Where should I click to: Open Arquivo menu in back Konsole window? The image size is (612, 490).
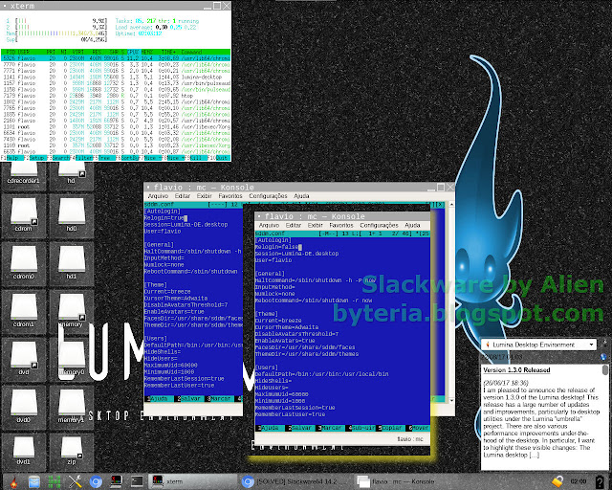[x=158, y=196]
